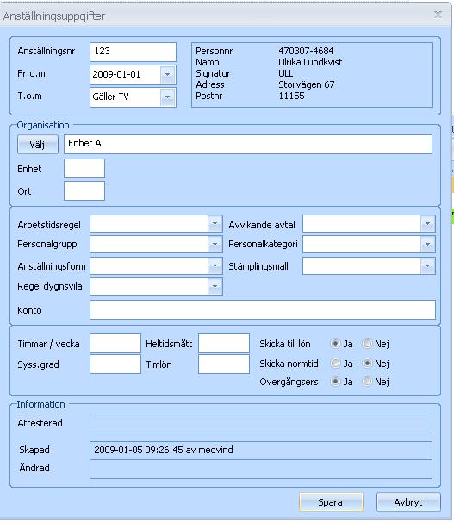Image resolution: width=454 pixels, height=523 pixels.
Task: Click the signatur value ULL
Action: [x=285, y=73]
